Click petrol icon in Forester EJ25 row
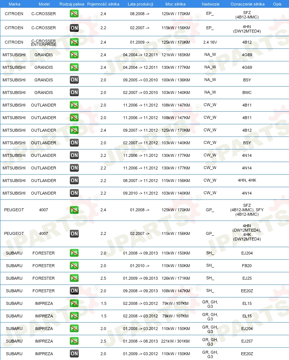This screenshot has width=289, height=360. click(74, 278)
